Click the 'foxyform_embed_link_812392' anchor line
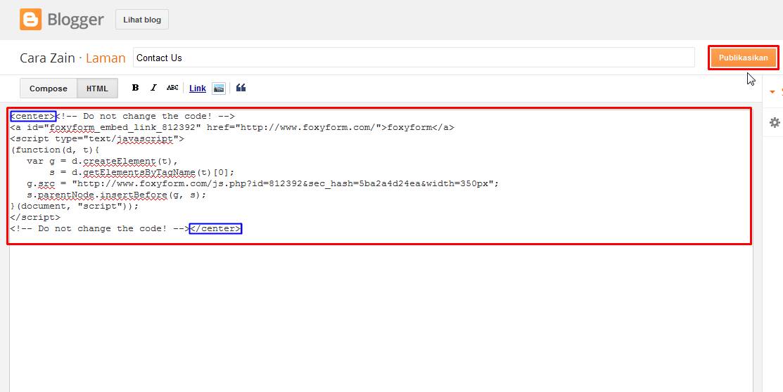 point(232,127)
